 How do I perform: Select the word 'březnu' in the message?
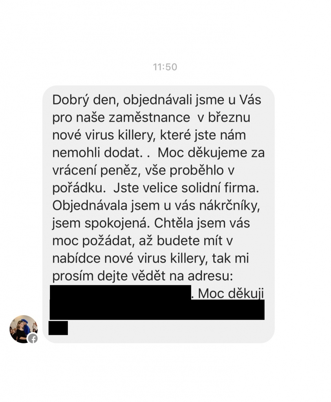click(x=229, y=118)
